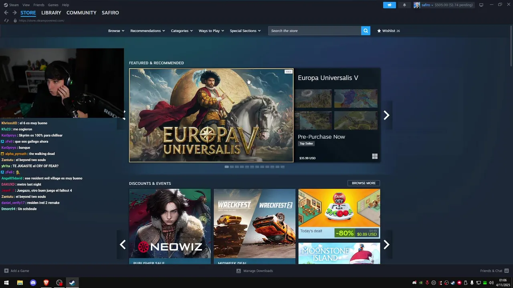Click the Steam taskbar icon
The image size is (513, 288).
pos(72,283)
